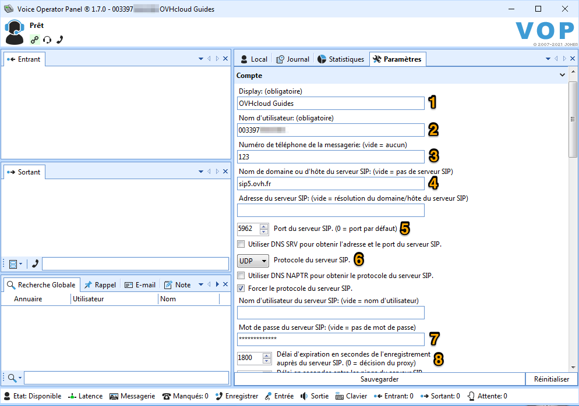Enable Utiliser DNS NAPTR for SIP protocol

[241, 274]
